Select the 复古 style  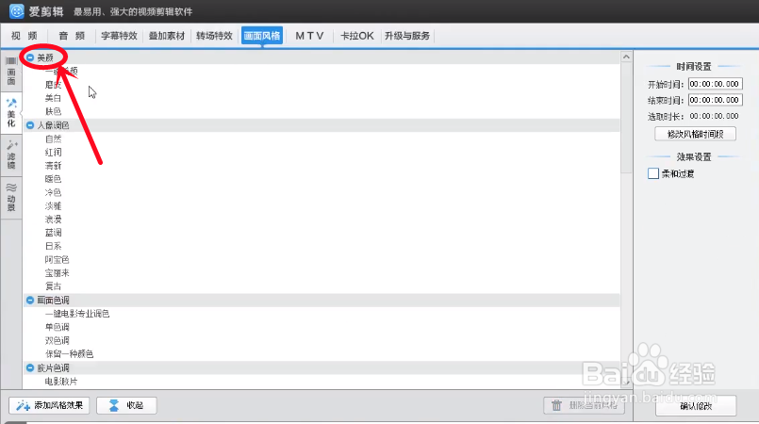coord(53,286)
